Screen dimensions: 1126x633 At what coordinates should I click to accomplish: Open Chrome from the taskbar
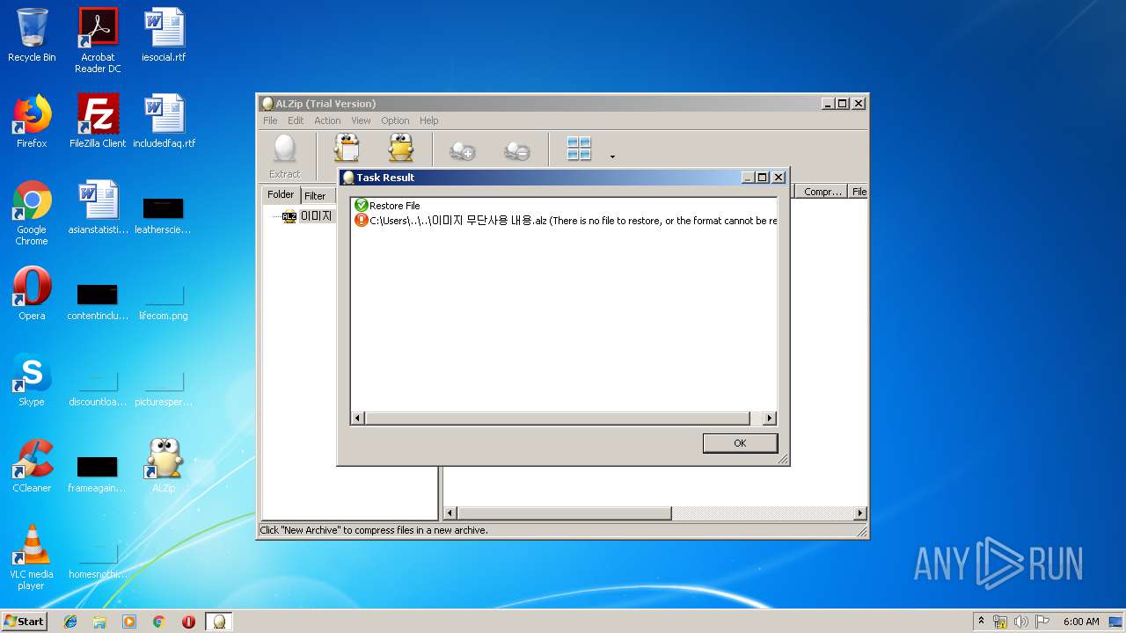click(159, 622)
